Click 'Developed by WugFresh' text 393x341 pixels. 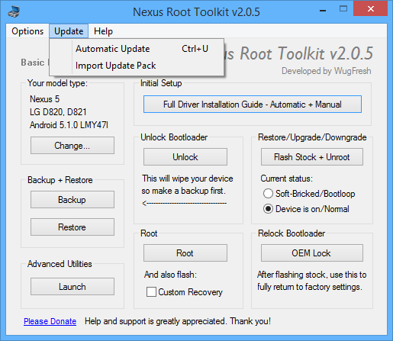(x=327, y=71)
